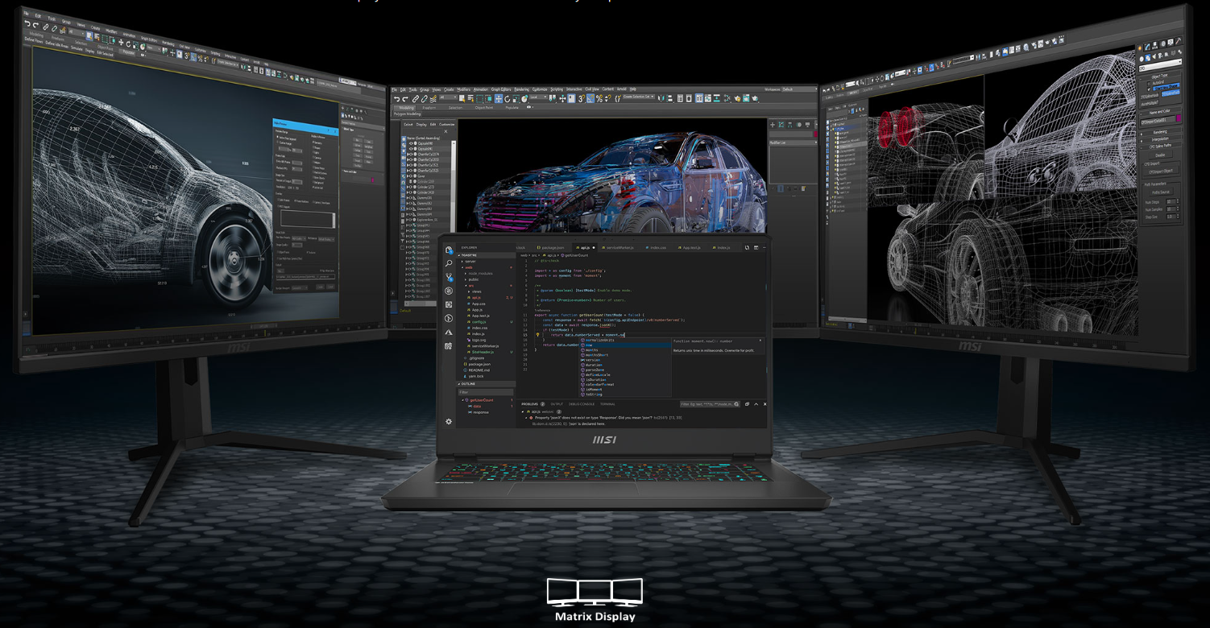Select Object Paint ribbon tab, center monitor
Screen dimensions: 1210x628
(x=484, y=107)
